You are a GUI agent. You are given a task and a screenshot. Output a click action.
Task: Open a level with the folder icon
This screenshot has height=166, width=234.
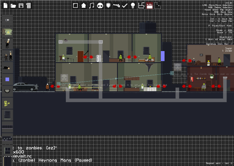pos(13,6)
